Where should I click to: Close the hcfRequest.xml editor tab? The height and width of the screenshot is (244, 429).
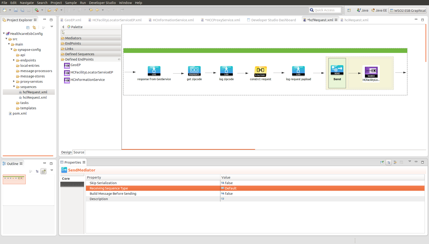[x=336, y=20]
